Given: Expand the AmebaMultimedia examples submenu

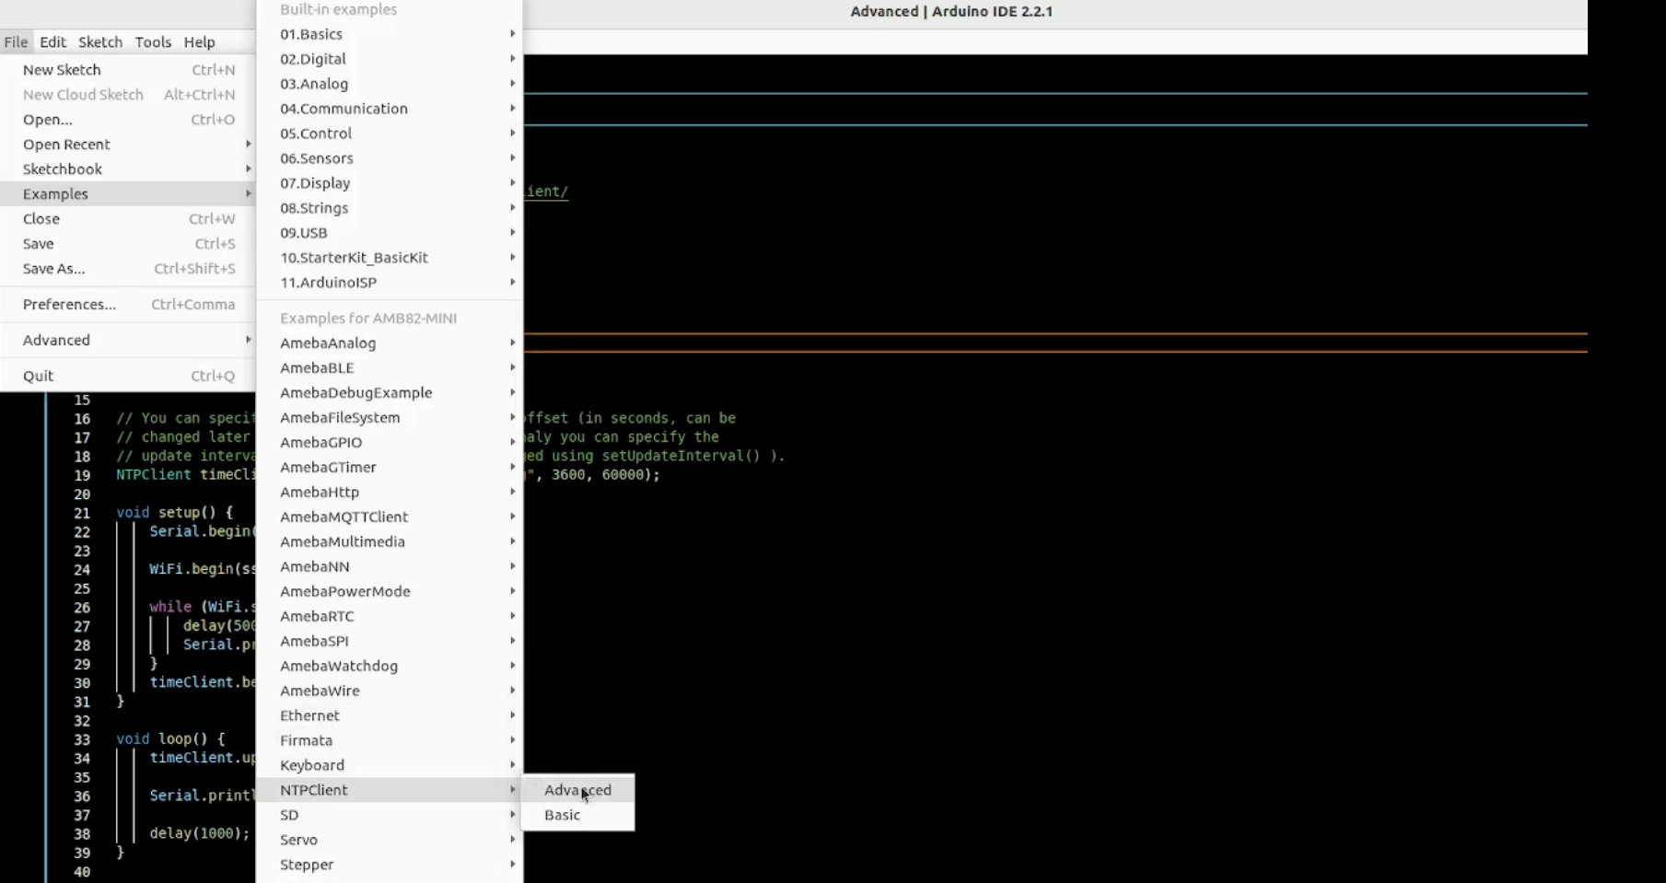Looking at the screenshot, I should 343,541.
